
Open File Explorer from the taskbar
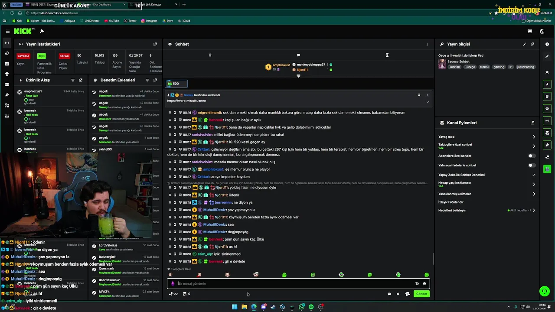(244, 307)
